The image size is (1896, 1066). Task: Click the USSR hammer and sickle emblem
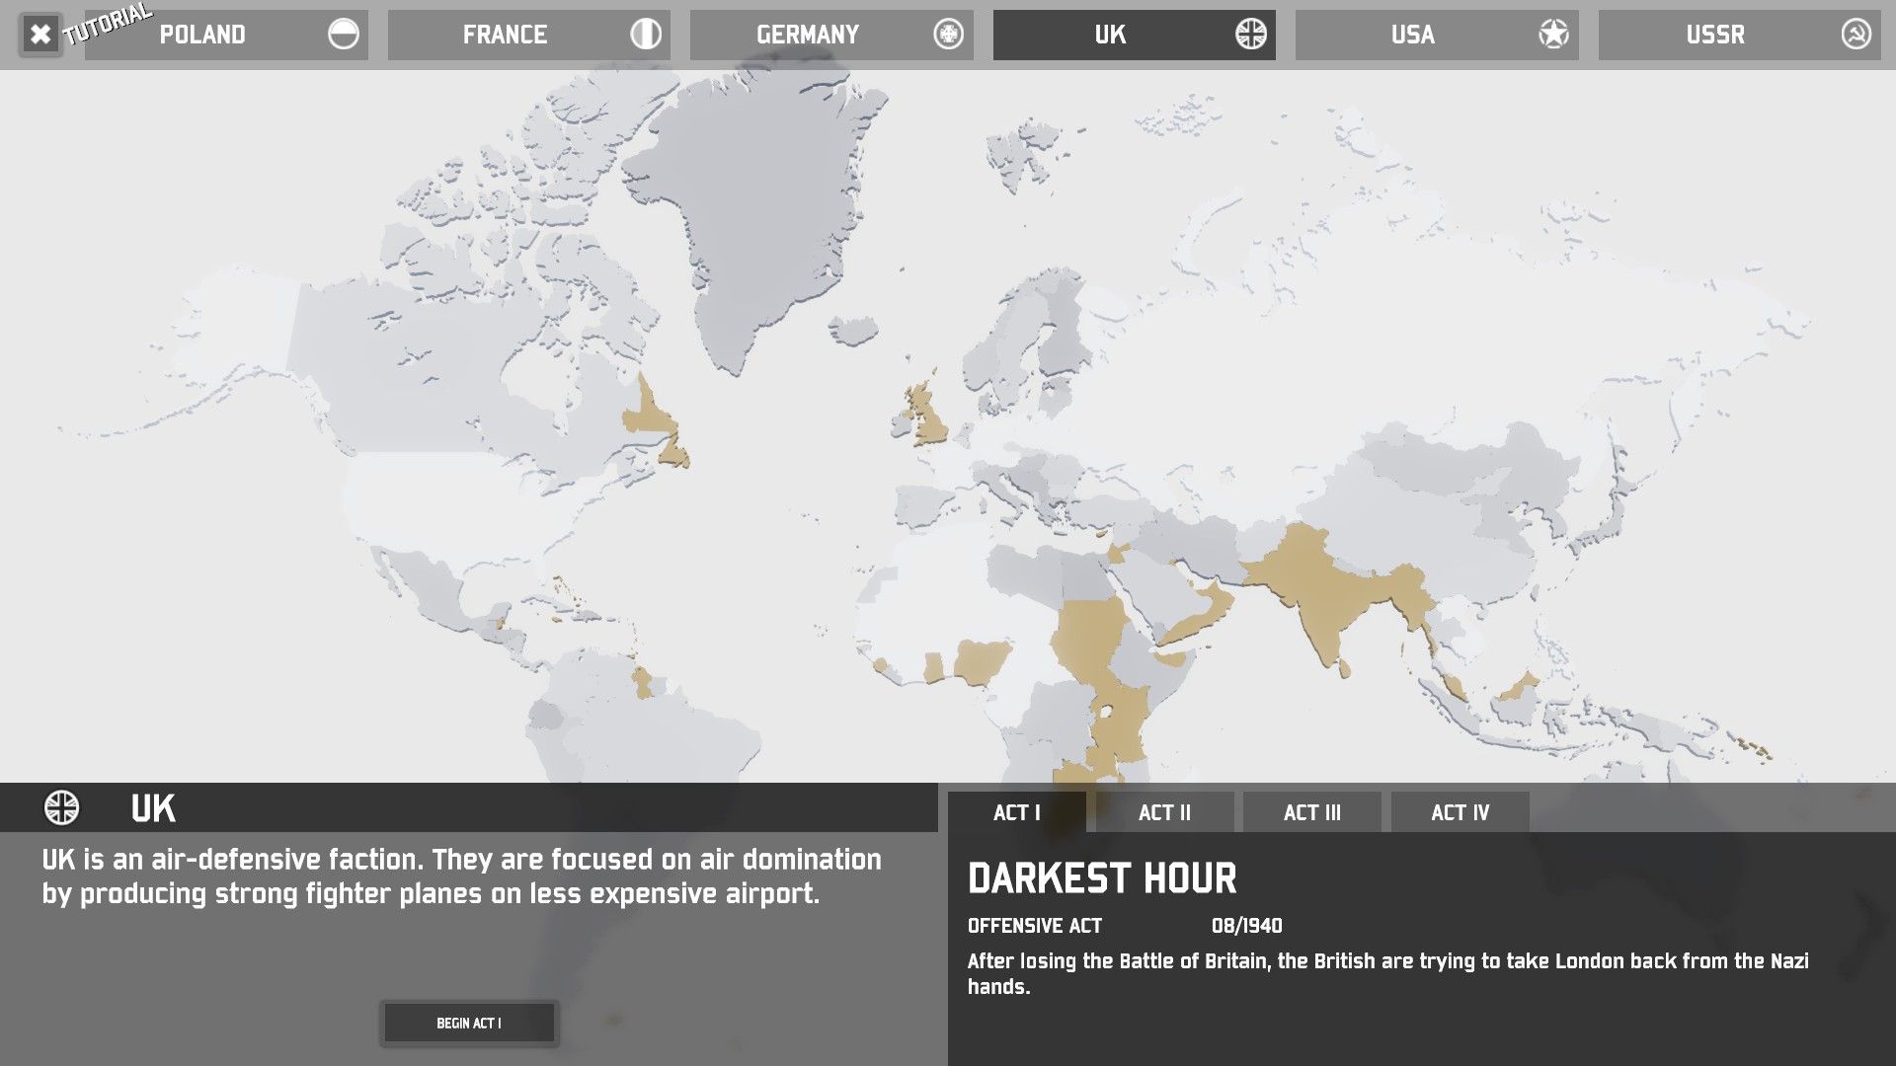tap(1856, 35)
